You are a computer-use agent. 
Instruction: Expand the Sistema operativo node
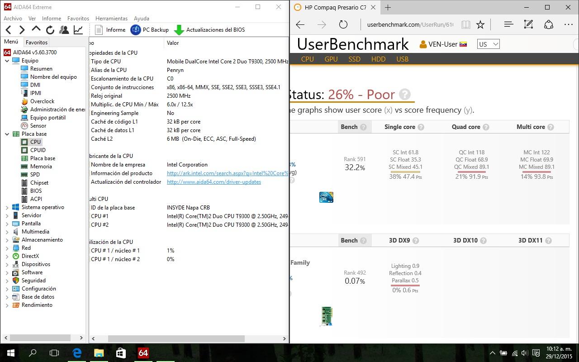(x=7, y=207)
